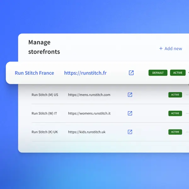The width and height of the screenshot is (189, 189).
Task: Open runstitch.fr external link icon
Action: click(x=131, y=73)
